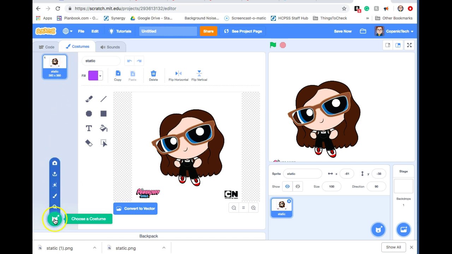The width and height of the screenshot is (452, 254).
Task: Click the costume name field static
Action: 101,61
